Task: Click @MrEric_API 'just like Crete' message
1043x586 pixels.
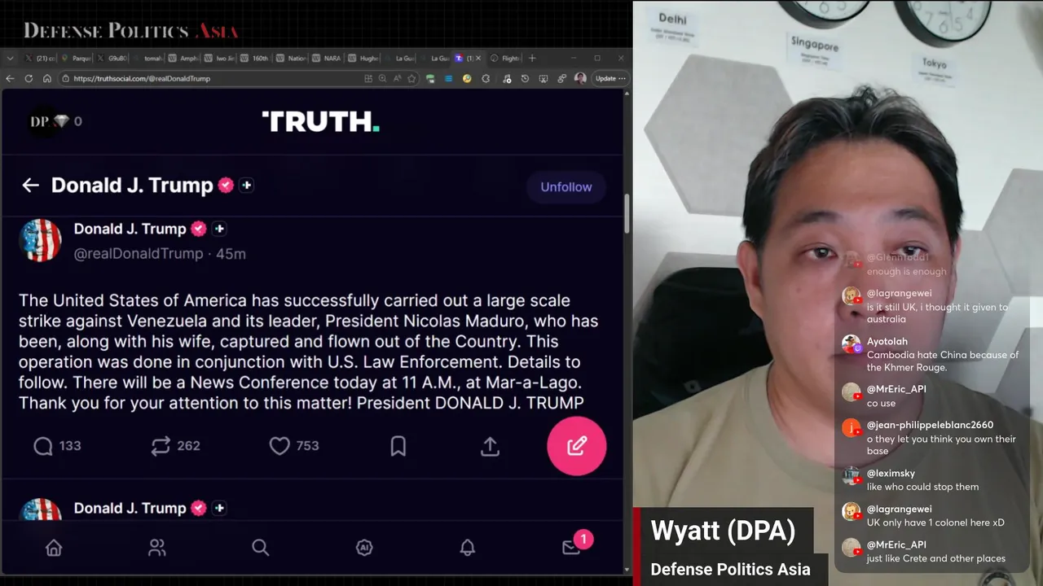Action: [935, 558]
